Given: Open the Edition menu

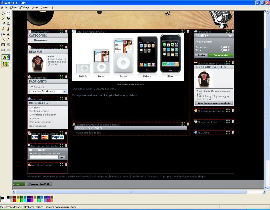Looking at the screenshot, I should [x=13, y=7].
